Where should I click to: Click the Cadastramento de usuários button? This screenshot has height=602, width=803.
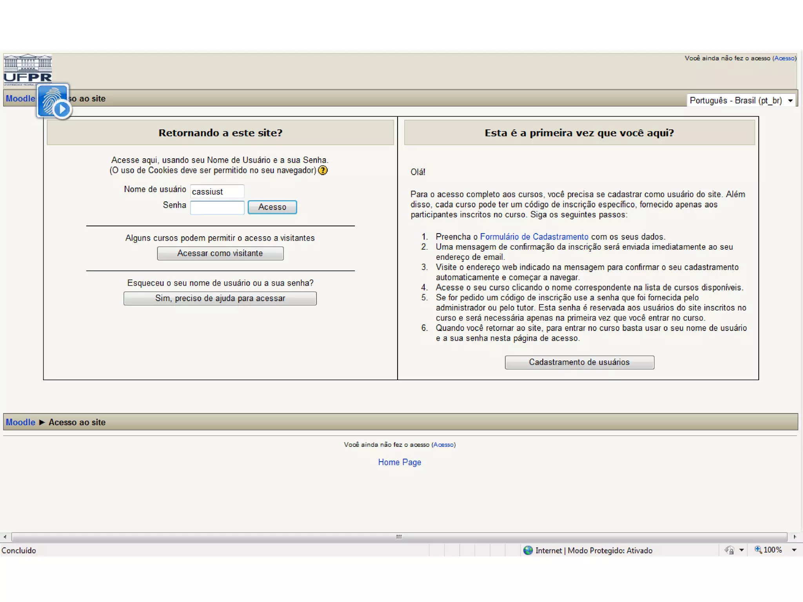point(579,362)
